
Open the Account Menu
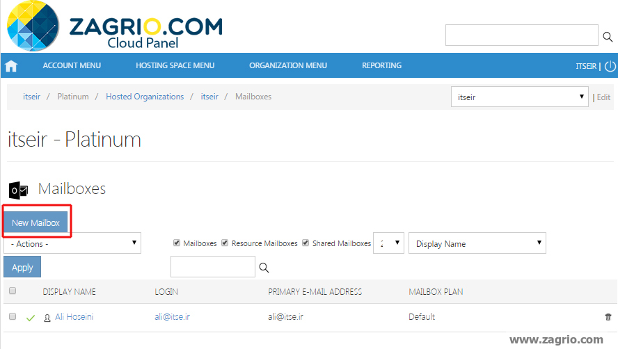[x=72, y=66]
